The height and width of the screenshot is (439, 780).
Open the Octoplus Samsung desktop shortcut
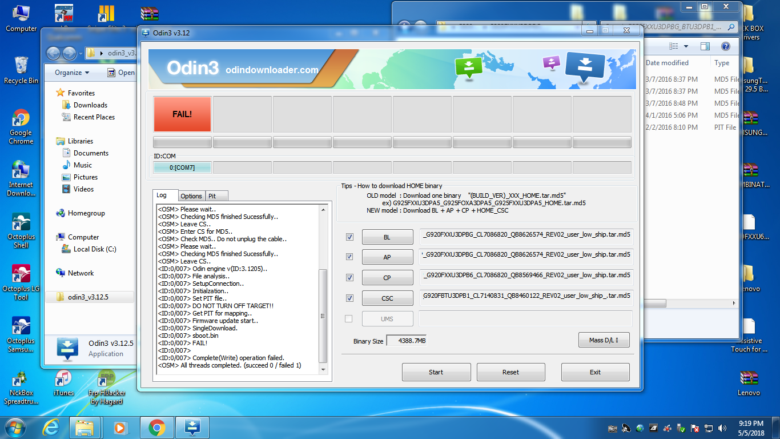(x=21, y=334)
